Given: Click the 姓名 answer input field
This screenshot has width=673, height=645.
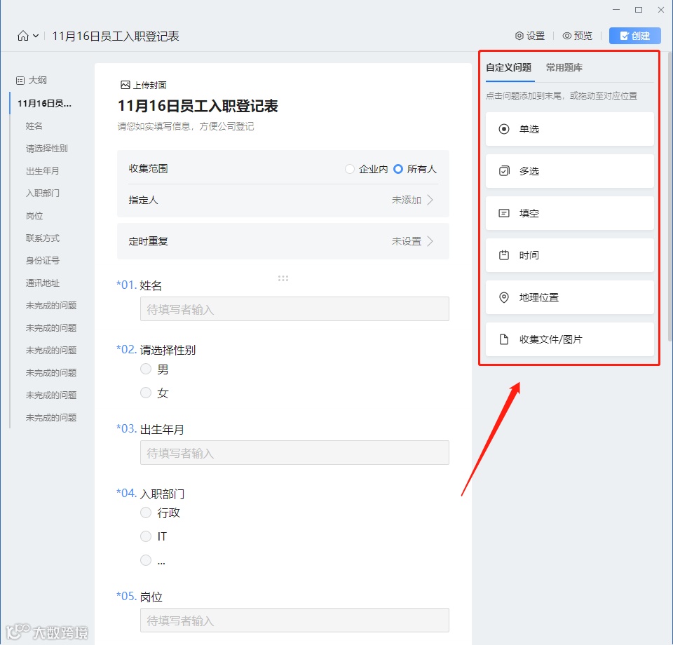Looking at the screenshot, I should tap(294, 309).
